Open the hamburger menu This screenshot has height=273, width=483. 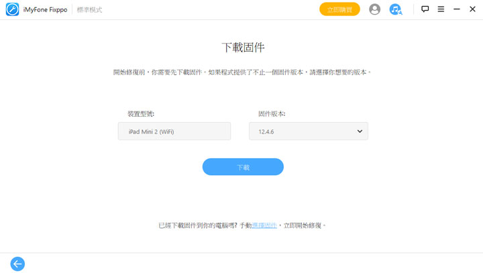tap(441, 9)
